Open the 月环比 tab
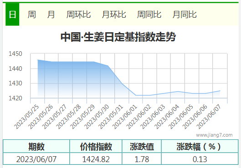Image resolution: width=241 pixels, height=168 pixels. point(114,15)
